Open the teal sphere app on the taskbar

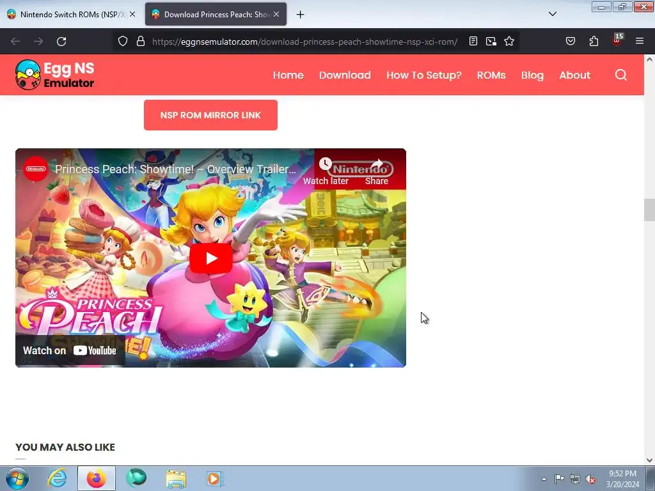(x=137, y=478)
